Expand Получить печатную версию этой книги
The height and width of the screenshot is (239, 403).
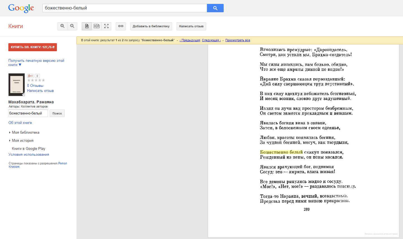(36, 63)
